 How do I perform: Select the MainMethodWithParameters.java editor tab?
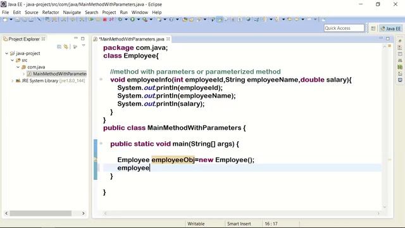[132, 39]
